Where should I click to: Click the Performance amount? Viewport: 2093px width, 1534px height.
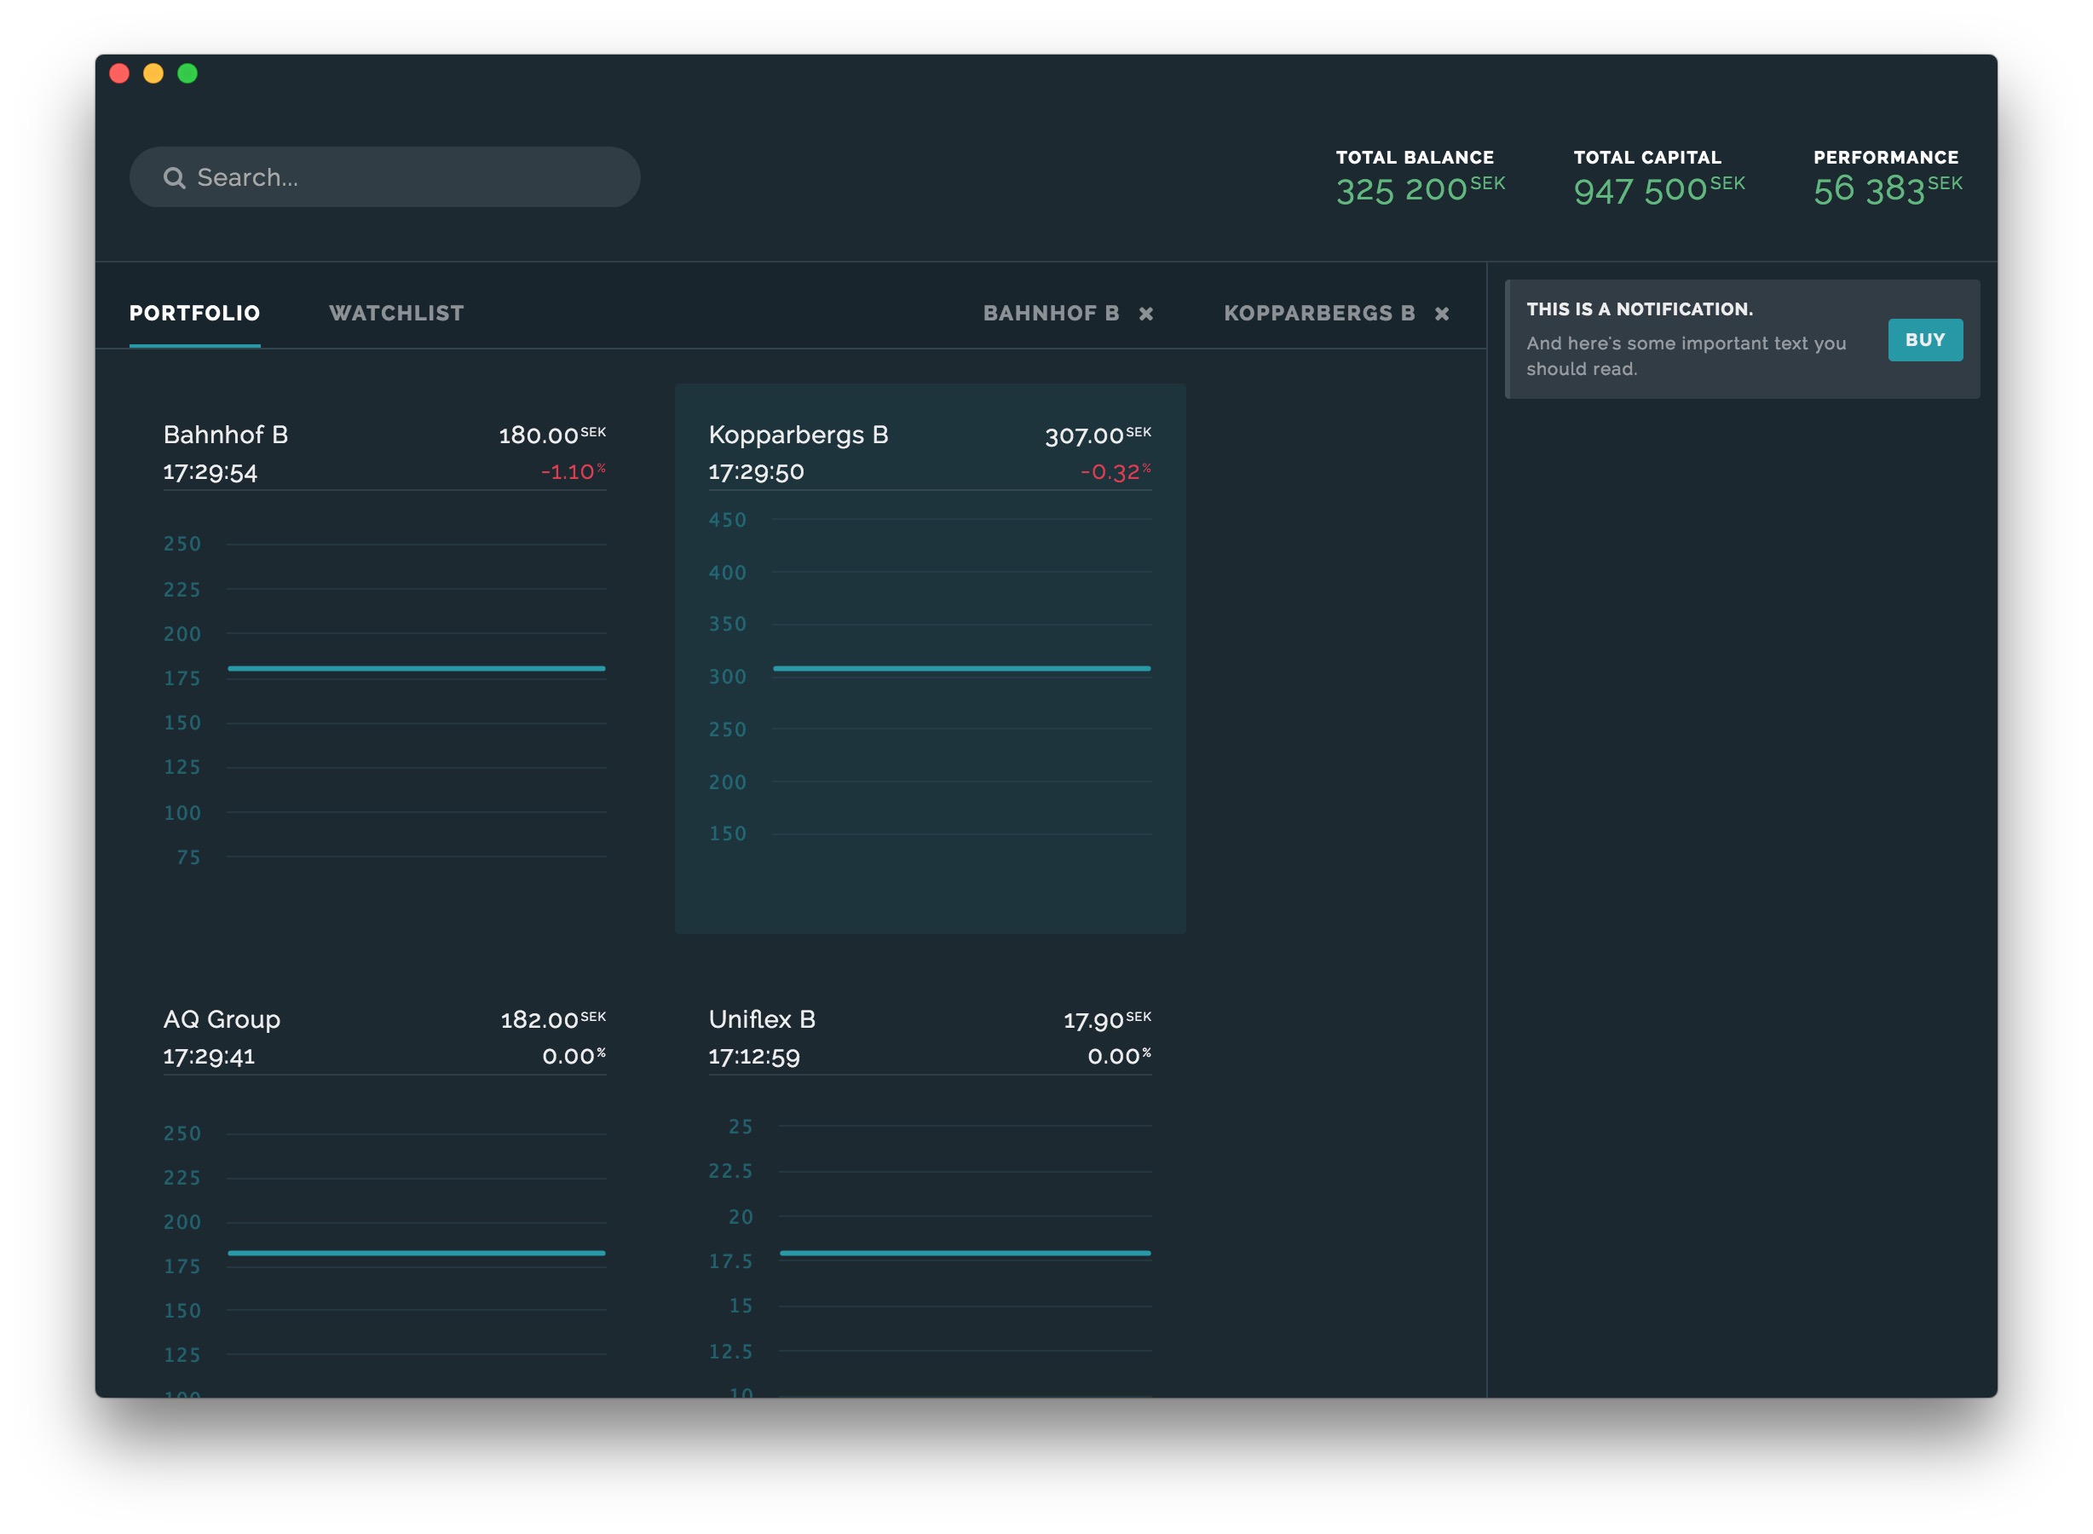[x=1868, y=189]
